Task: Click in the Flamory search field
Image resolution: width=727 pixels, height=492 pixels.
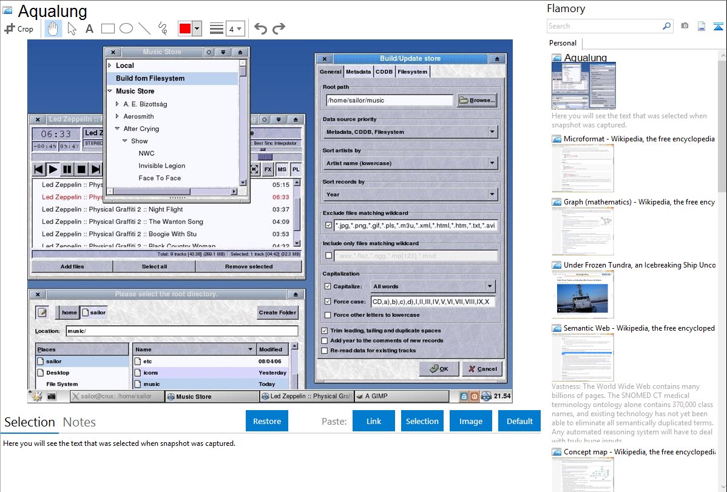Action: [x=604, y=26]
